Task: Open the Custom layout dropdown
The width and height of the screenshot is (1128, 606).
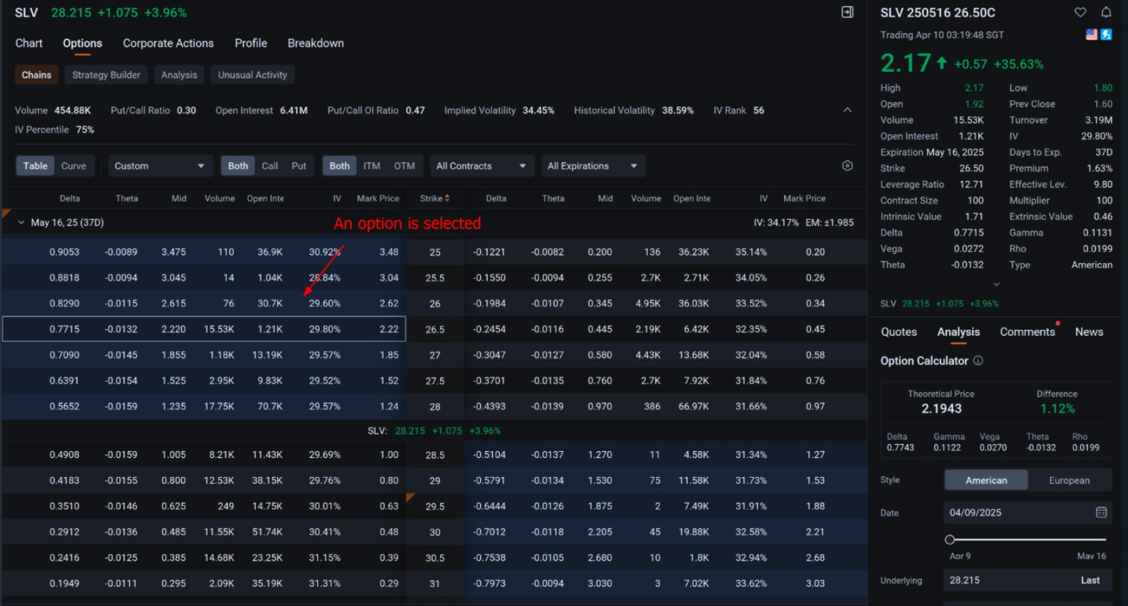Action: pos(159,166)
